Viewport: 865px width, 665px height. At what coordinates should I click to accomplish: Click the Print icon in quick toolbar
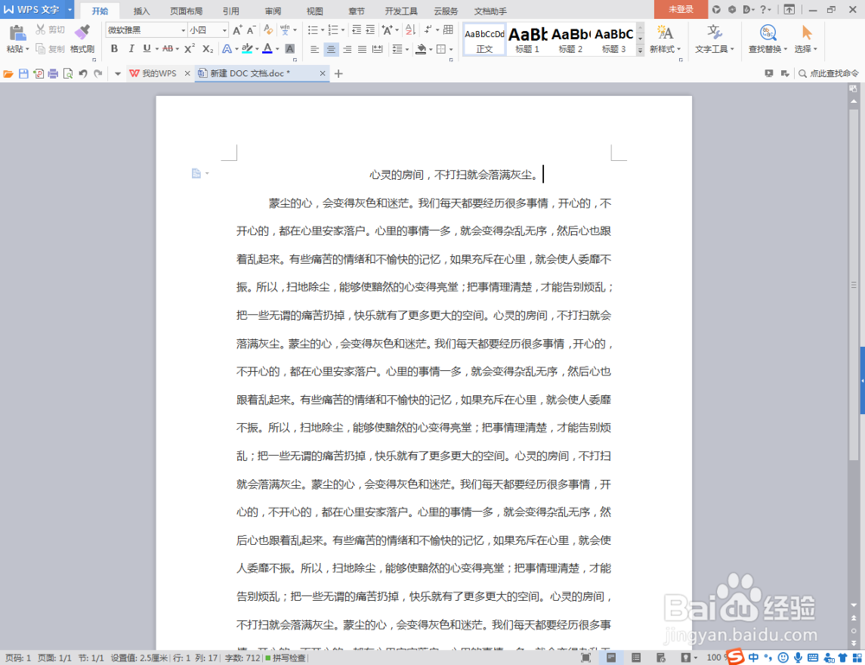coord(53,74)
